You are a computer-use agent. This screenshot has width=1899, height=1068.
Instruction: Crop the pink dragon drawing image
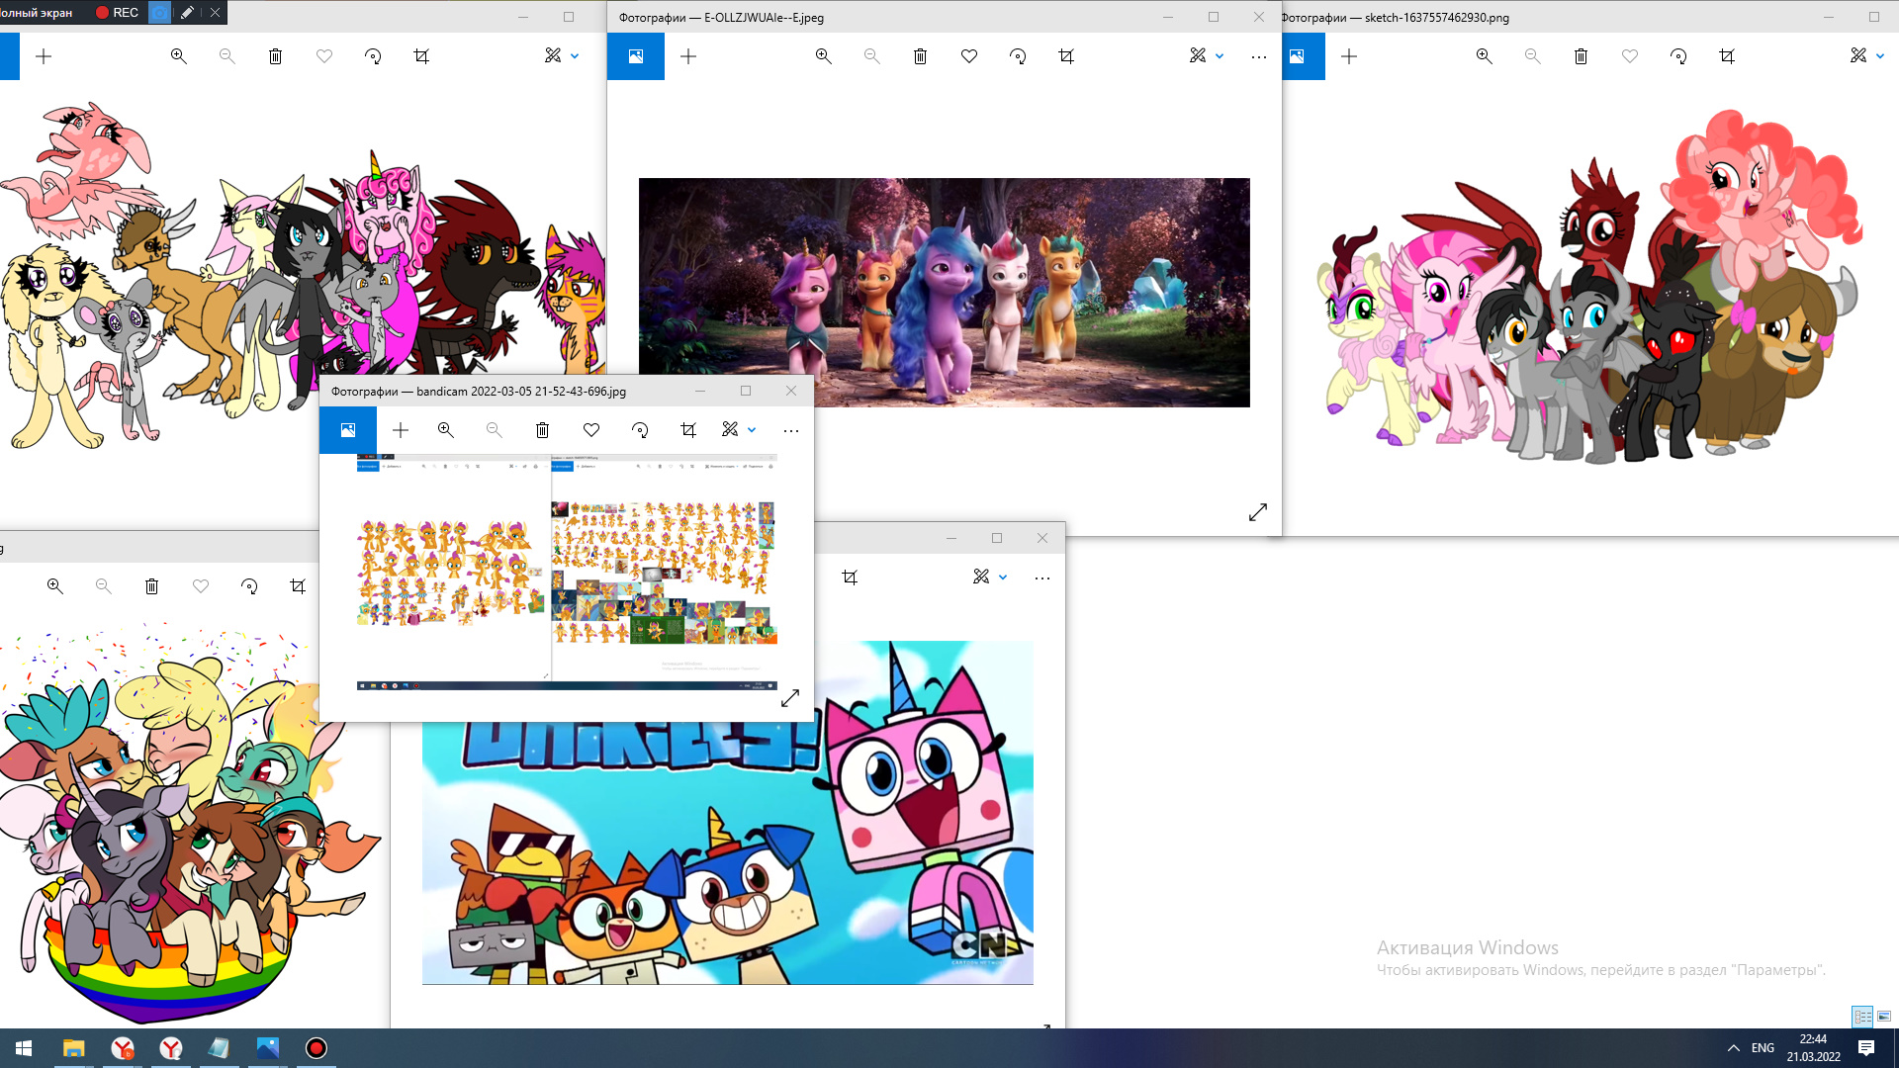coord(421,56)
